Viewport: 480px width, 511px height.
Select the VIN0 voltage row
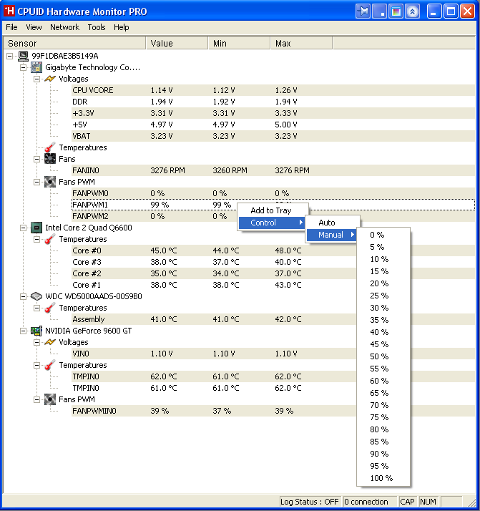pyautogui.click(x=213, y=354)
